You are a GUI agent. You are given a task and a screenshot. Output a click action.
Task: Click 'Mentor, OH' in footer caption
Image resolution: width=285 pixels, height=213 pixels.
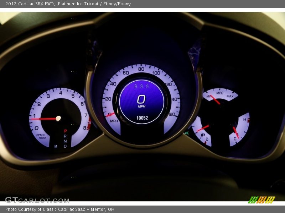103,209
